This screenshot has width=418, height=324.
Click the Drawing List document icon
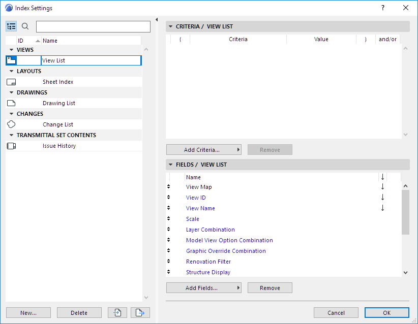click(11, 103)
